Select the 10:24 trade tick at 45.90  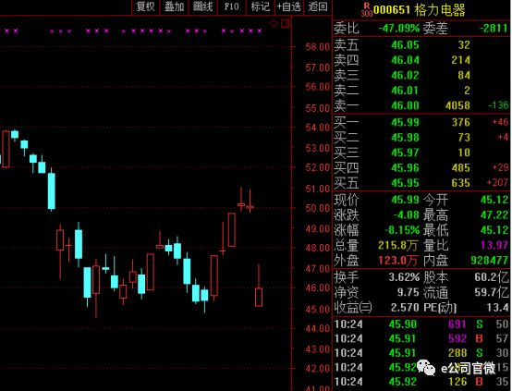421,324
